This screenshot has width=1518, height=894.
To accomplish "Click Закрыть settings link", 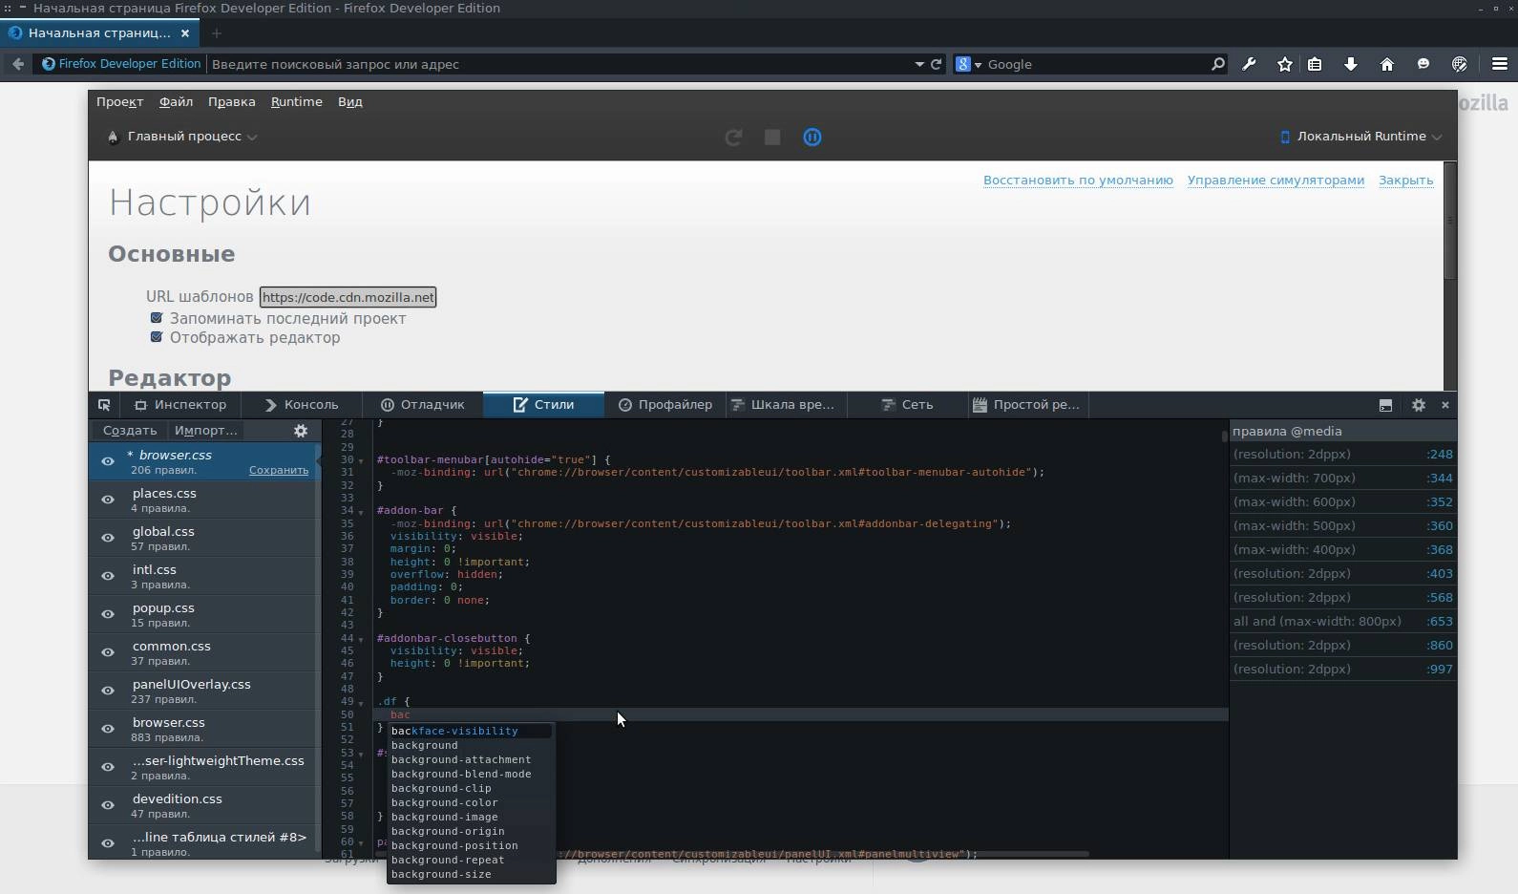I will pos(1405,180).
